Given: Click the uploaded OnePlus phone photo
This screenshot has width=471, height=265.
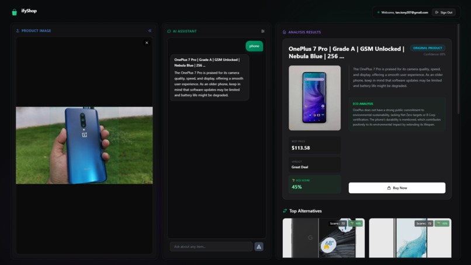Looking at the screenshot, I should point(84,145).
